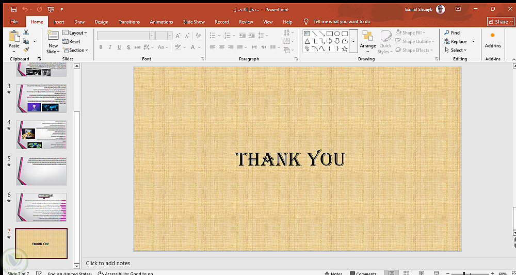Click the Share button
Screen dimensions: 516x275
point(500,22)
